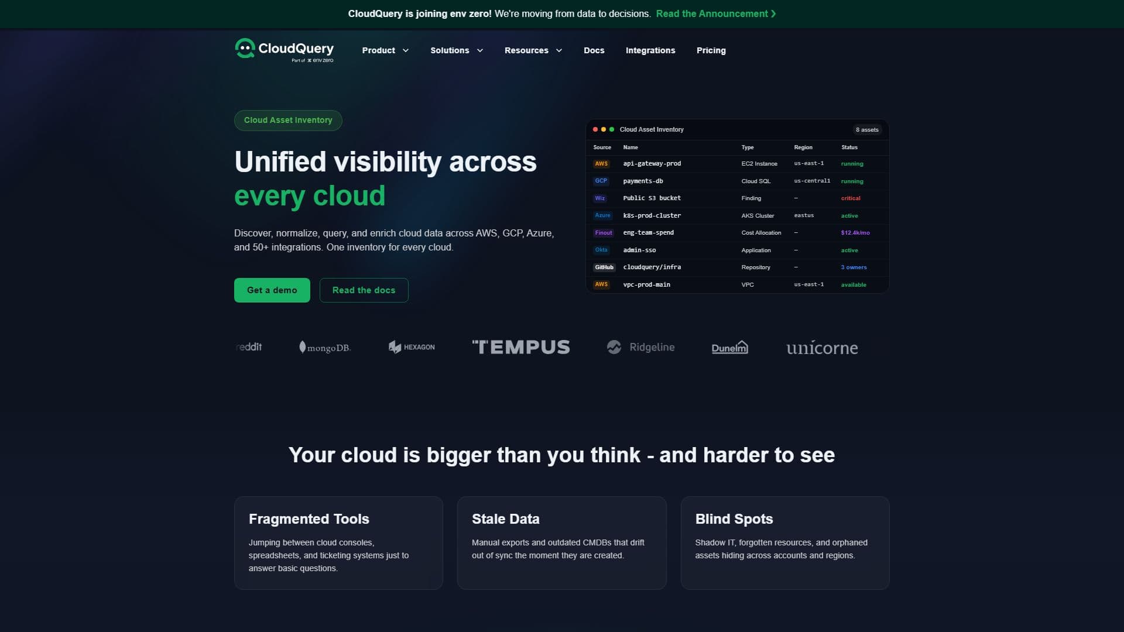
Task: Open the Pricing page
Action: click(711, 50)
